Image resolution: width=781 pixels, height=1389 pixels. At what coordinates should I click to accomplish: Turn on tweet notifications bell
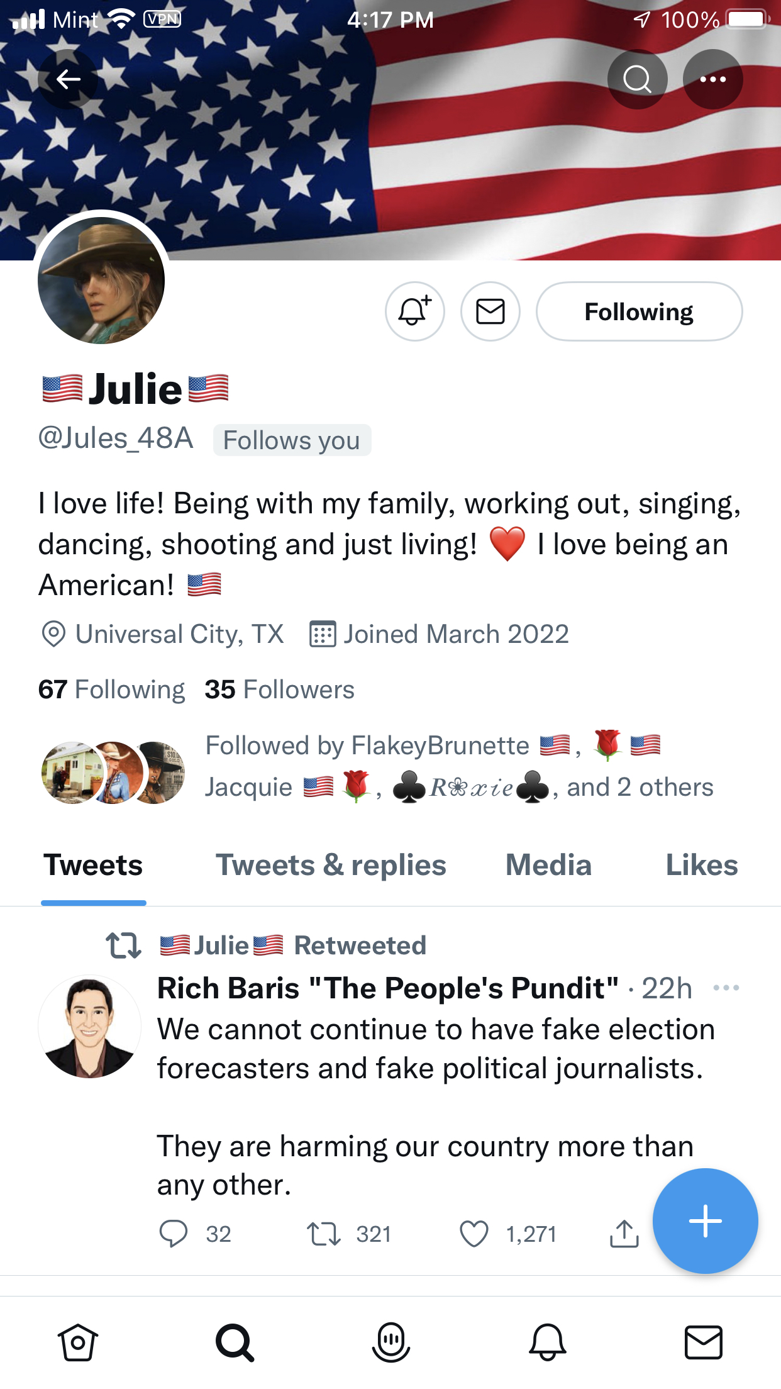(415, 311)
